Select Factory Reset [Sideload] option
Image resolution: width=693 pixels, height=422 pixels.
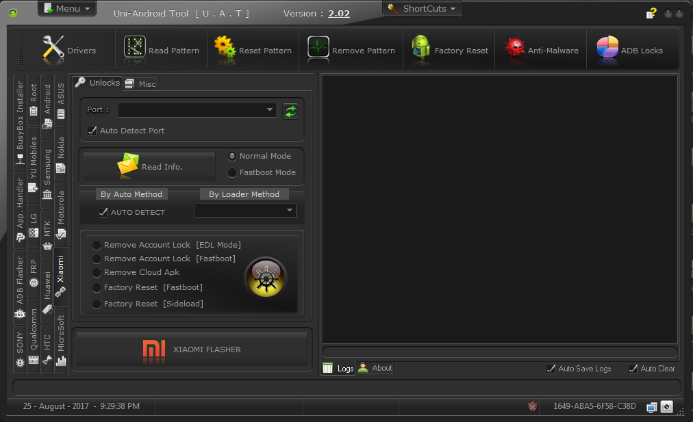click(97, 304)
